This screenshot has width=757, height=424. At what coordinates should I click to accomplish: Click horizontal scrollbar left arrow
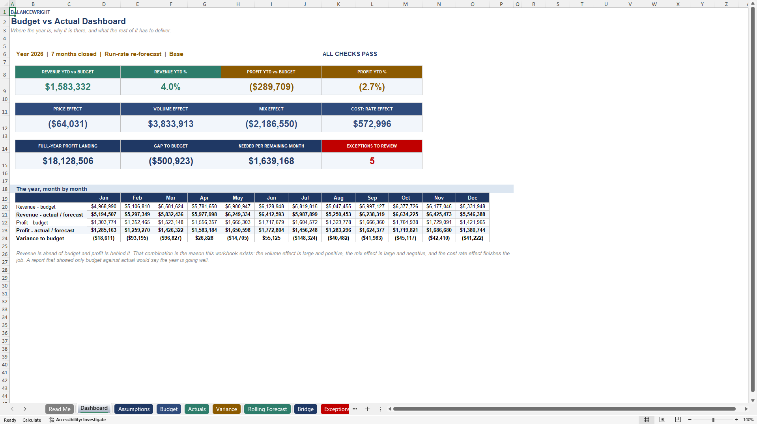click(x=390, y=409)
